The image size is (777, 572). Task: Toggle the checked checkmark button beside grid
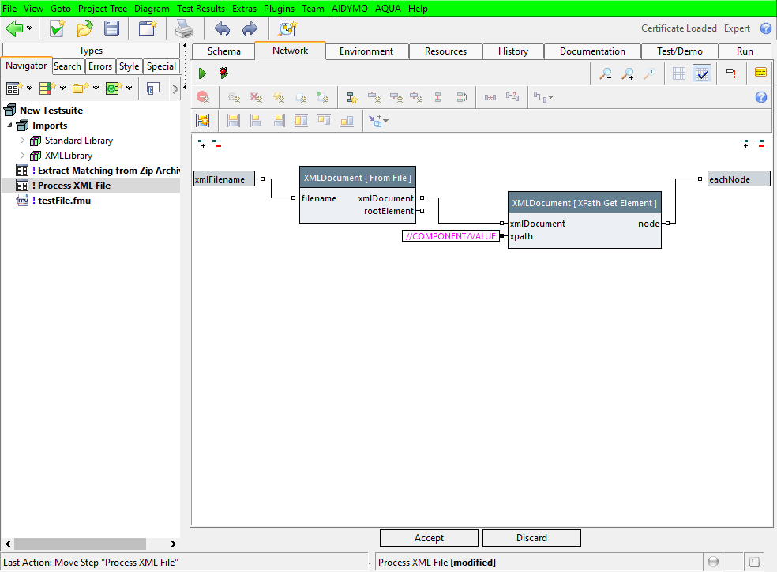click(x=701, y=73)
